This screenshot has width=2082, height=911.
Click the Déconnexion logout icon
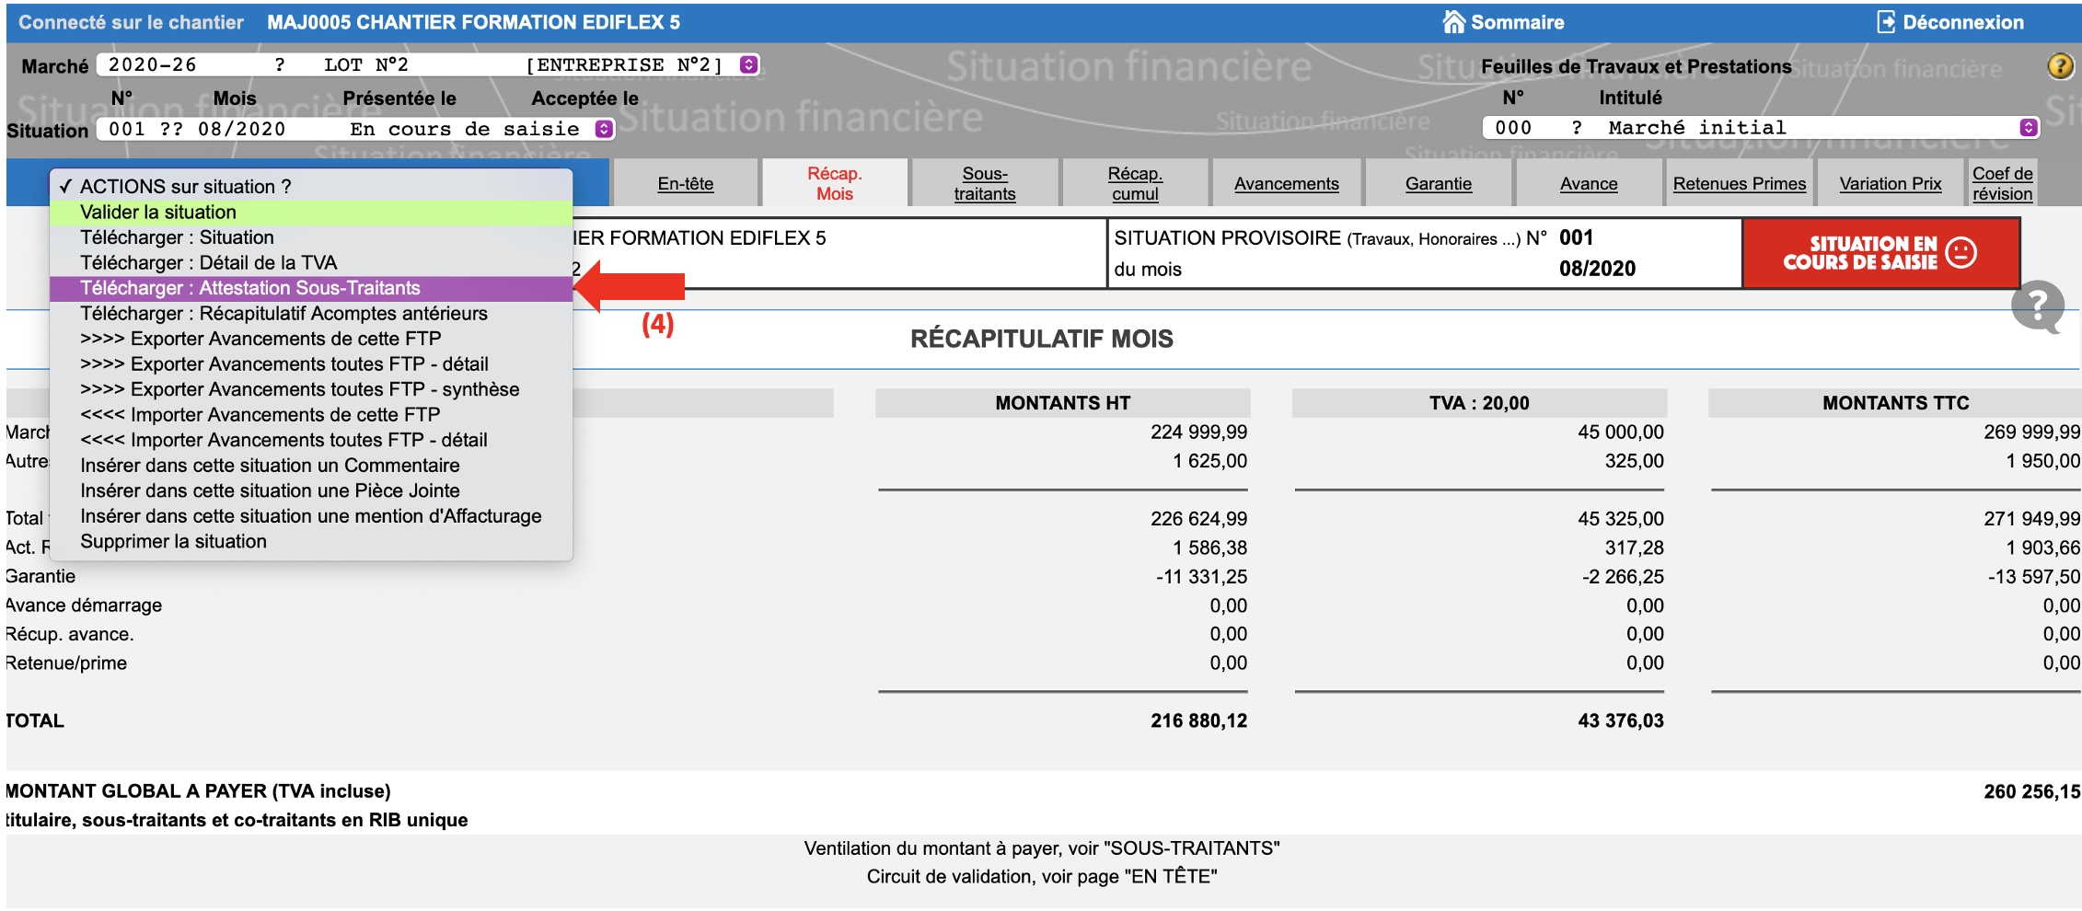point(1886,22)
